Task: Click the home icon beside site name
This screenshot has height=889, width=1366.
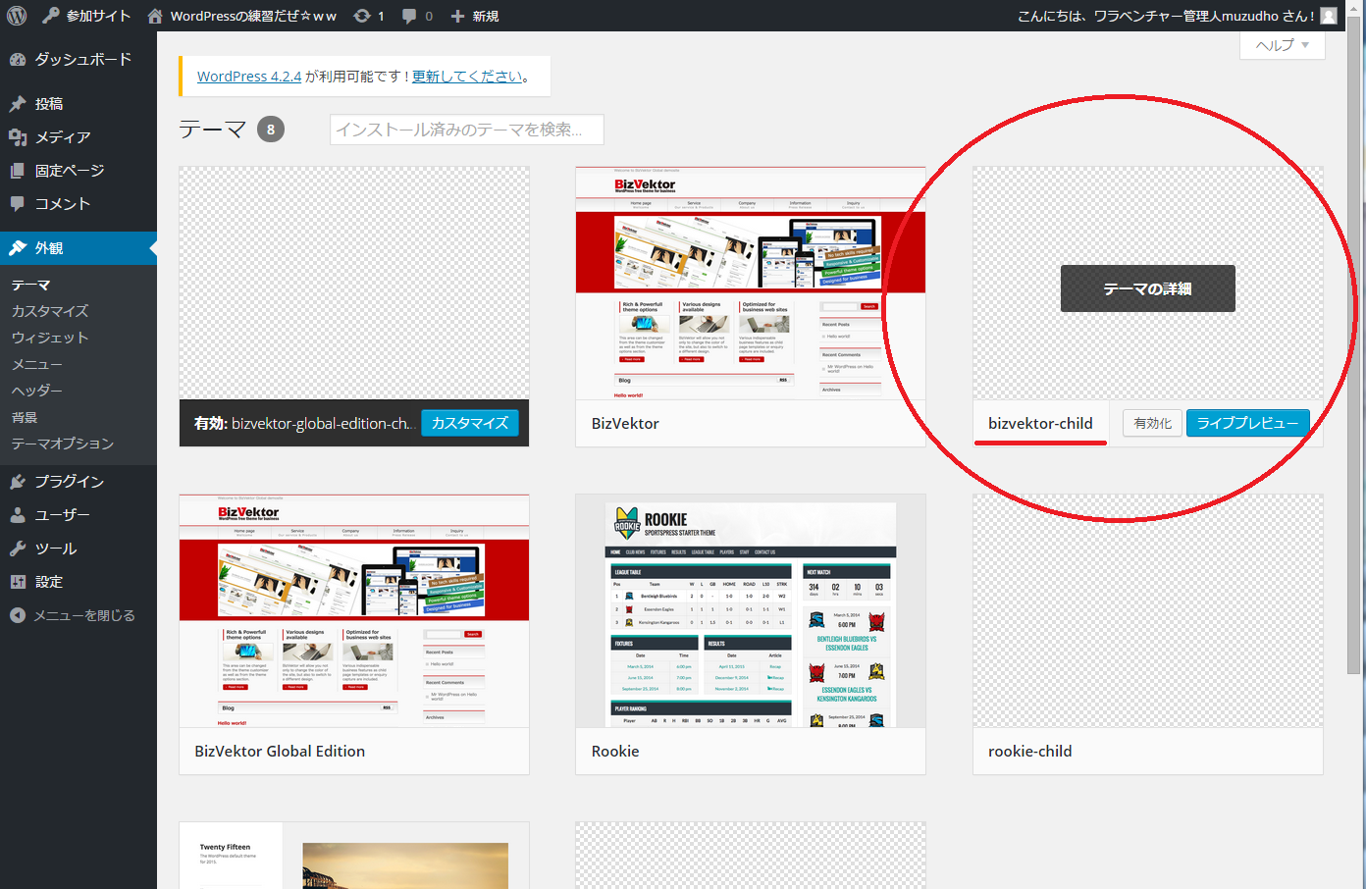Action: pos(155,16)
